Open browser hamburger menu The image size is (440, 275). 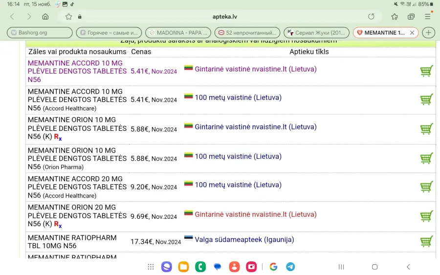coord(427,17)
